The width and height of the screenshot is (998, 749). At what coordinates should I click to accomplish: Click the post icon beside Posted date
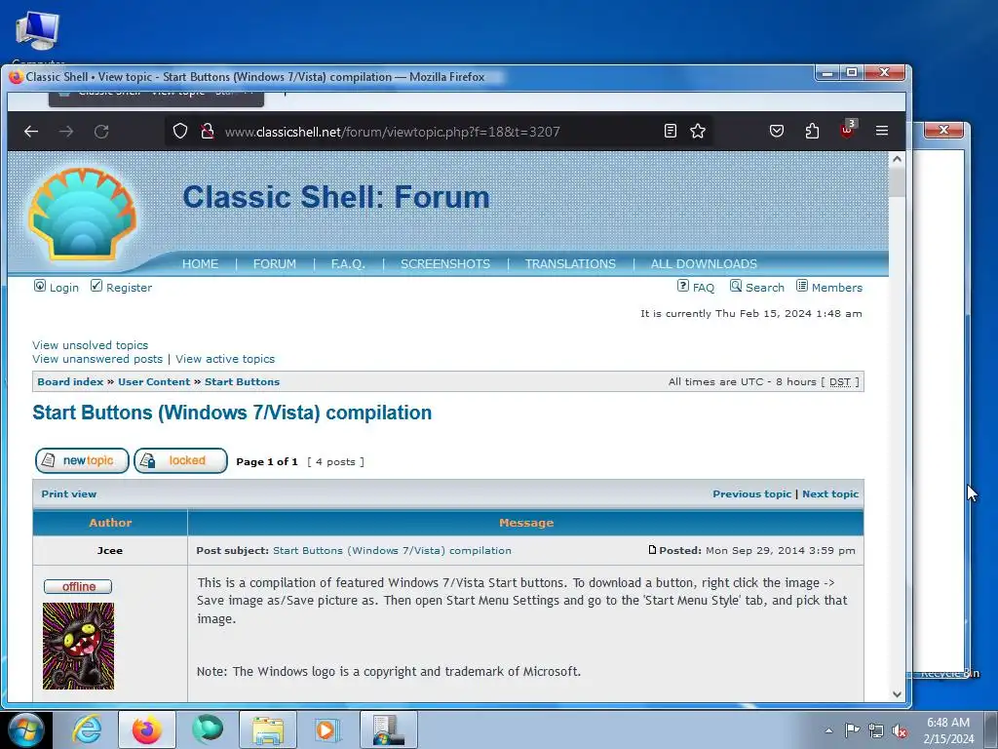[652, 550]
